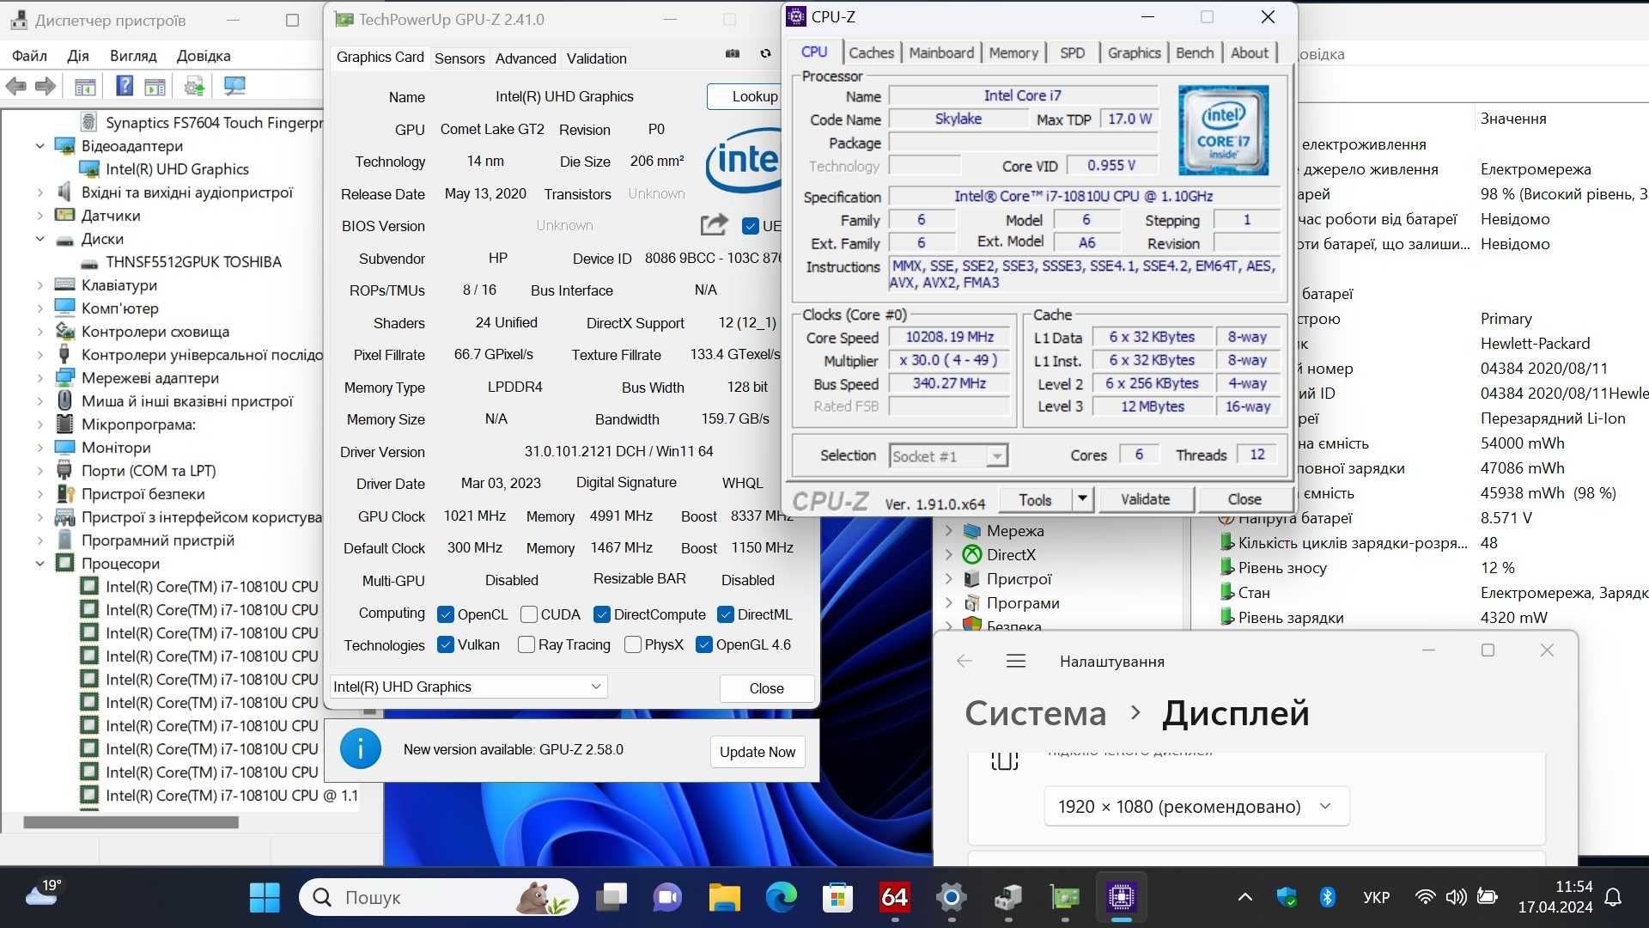This screenshot has width=1649, height=928.
Task: Click the Windows Security shield tray icon
Action: point(1287,897)
